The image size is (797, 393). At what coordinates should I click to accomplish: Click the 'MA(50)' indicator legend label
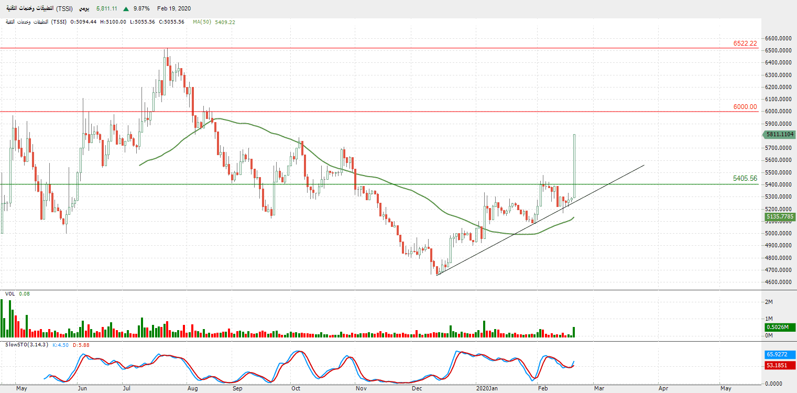click(202, 22)
